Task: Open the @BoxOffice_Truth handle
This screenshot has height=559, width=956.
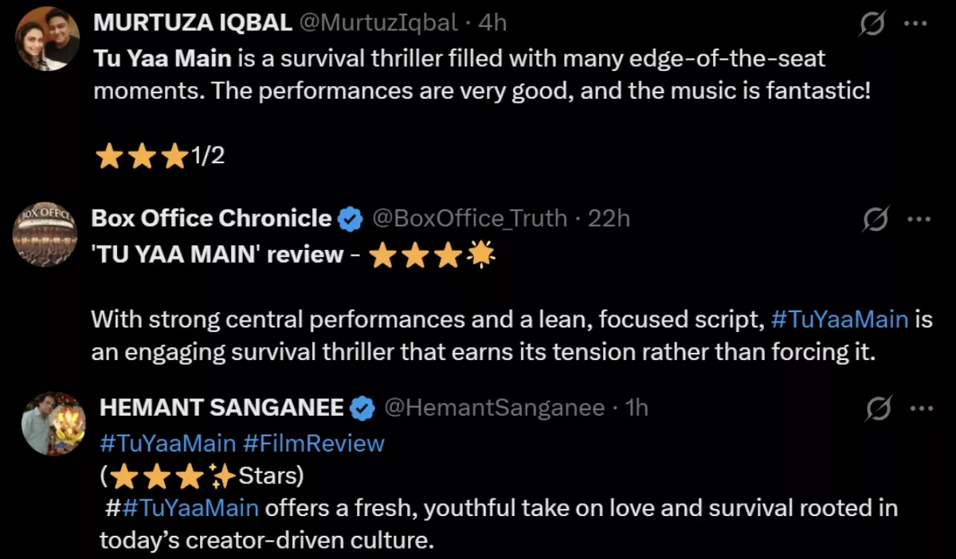Action: (469, 217)
